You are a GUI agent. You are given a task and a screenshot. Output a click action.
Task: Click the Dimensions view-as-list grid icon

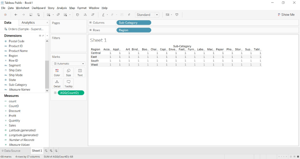(40, 36)
